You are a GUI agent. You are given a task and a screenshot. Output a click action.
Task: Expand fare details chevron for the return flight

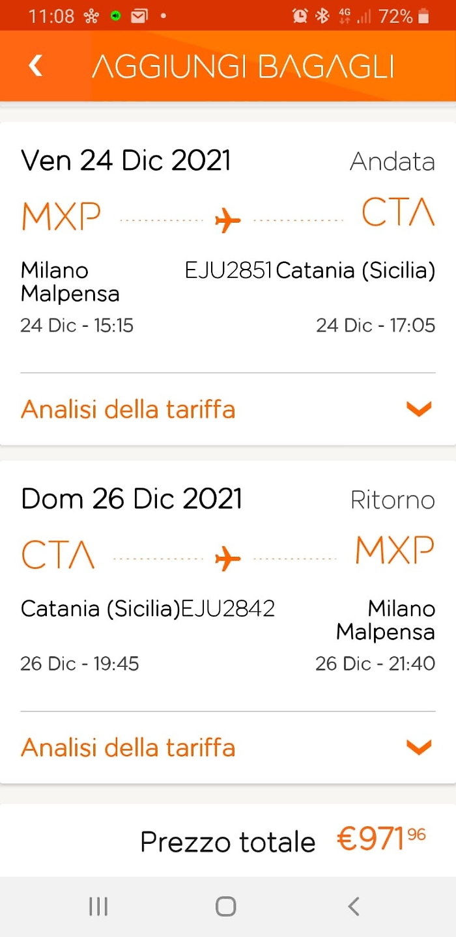pyautogui.click(x=419, y=747)
